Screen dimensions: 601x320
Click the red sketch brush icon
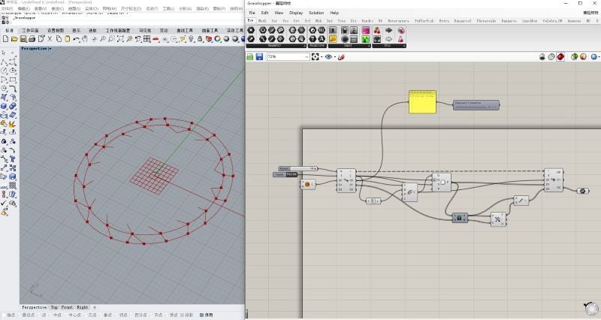point(340,56)
